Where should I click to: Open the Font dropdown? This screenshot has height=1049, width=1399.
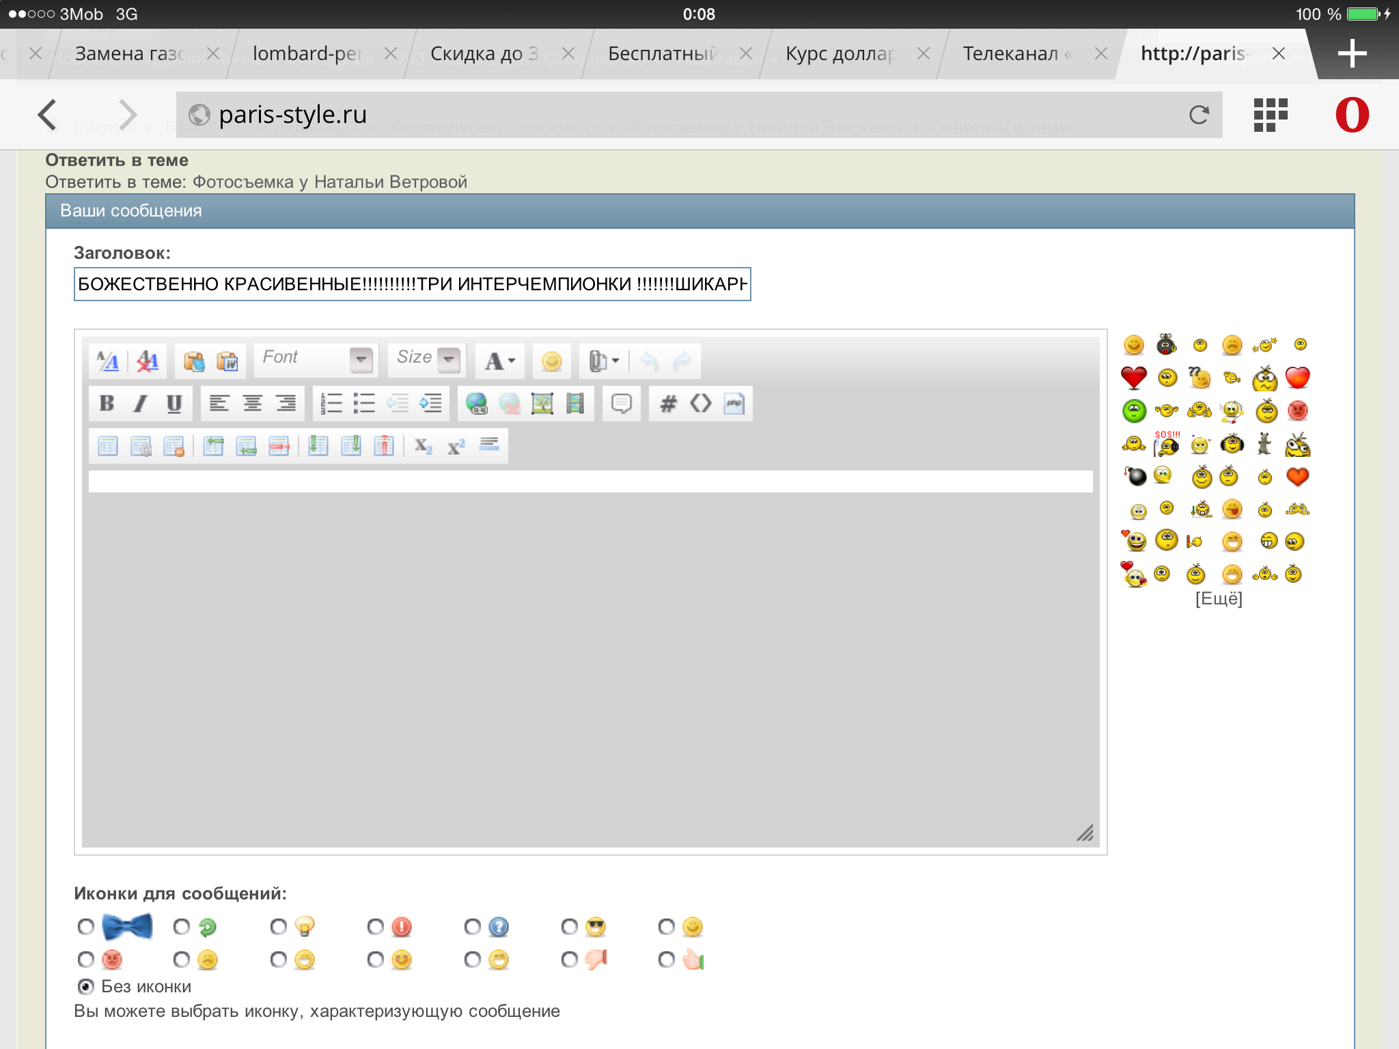(x=316, y=360)
